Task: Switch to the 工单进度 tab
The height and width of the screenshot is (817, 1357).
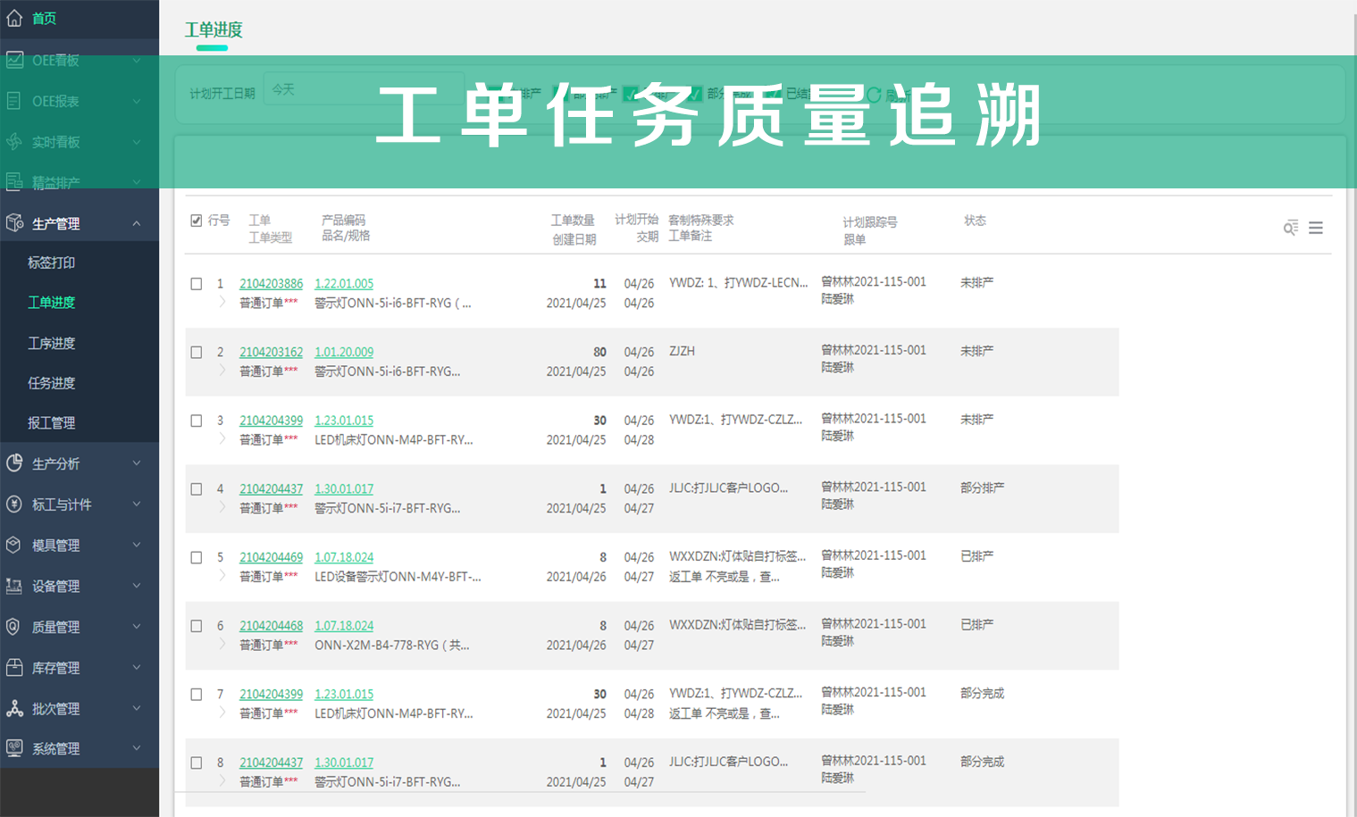Action: pyautogui.click(x=211, y=29)
